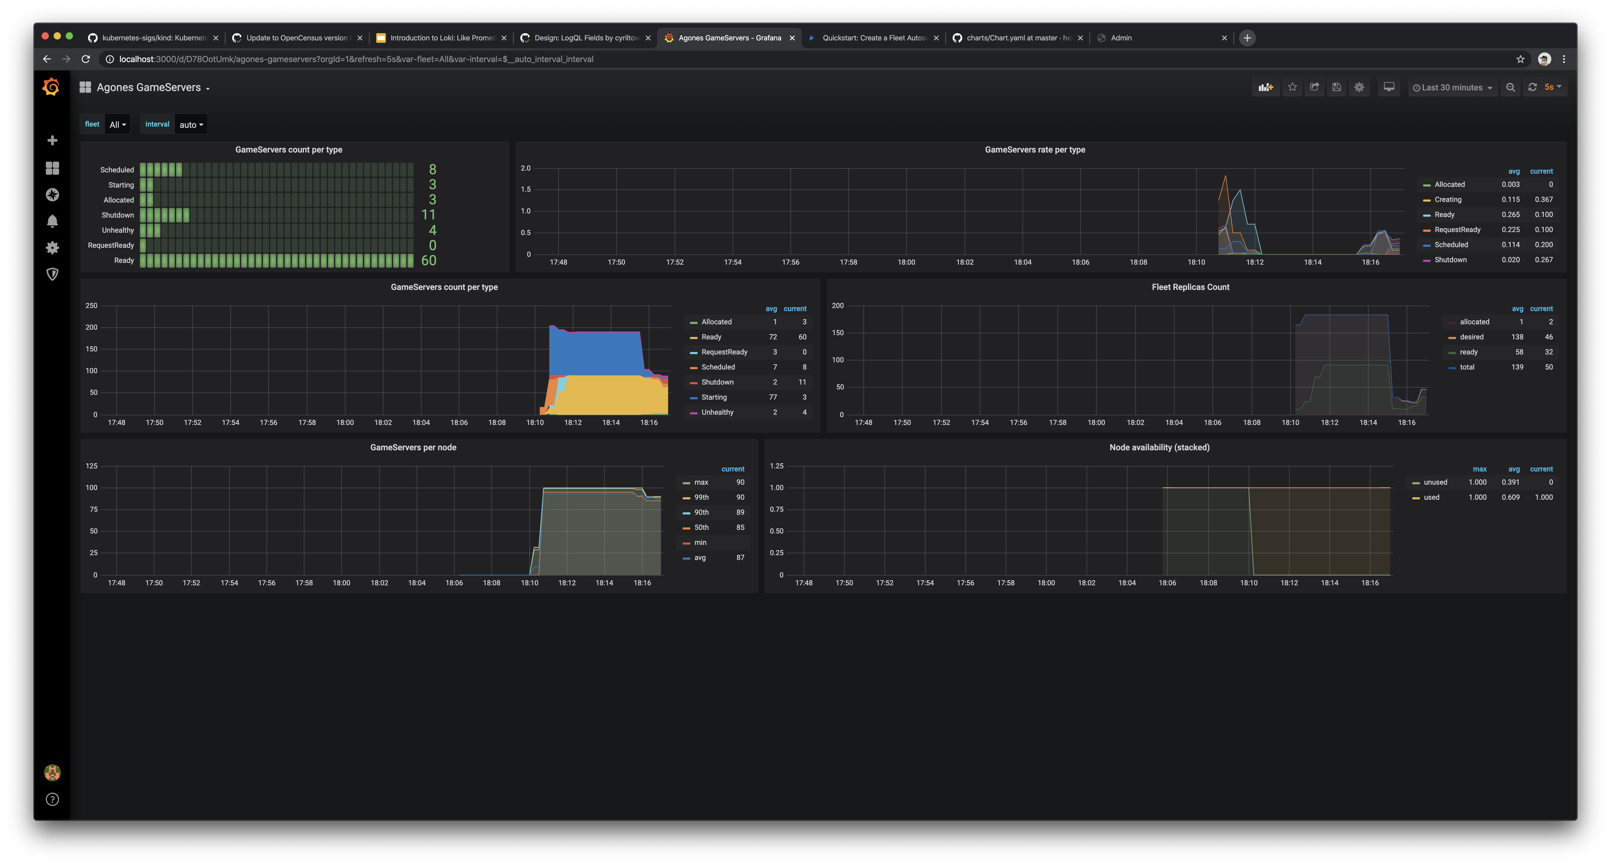Open the Configuration gear in sidebar
This screenshot has width=1611, height=865.
click(52, 248)
